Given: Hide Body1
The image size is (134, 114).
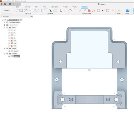Looking at the screenshot, I should pos(9,51).
